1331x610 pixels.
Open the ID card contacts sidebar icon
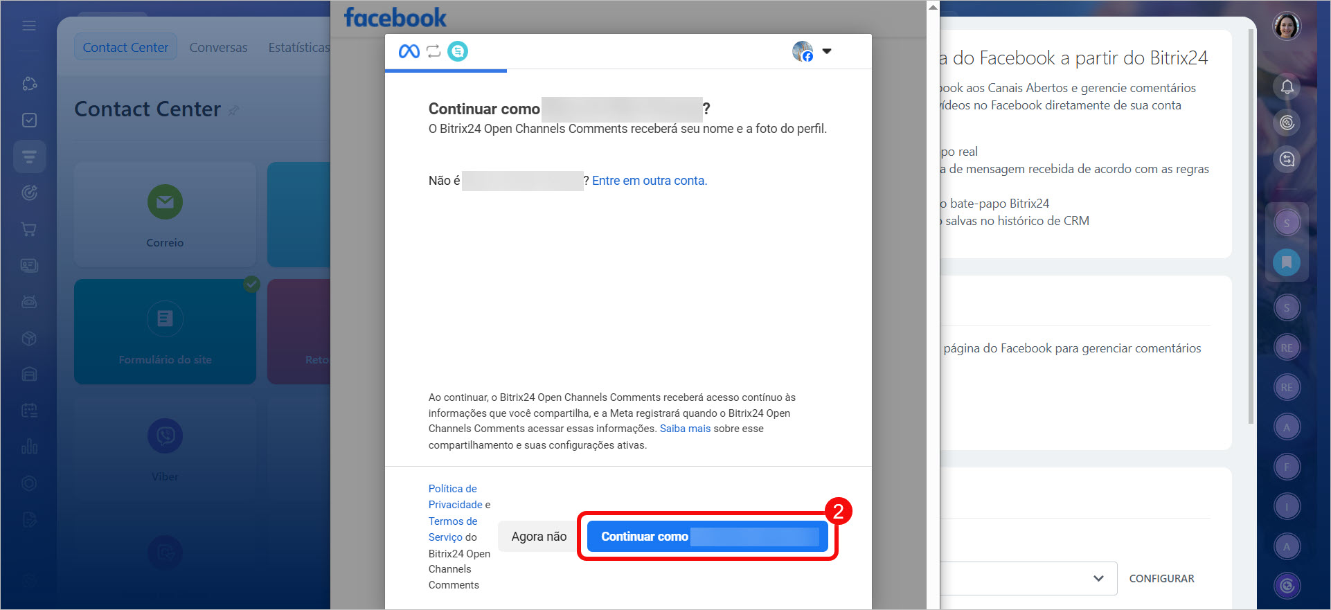pyautogui.click(x=29, y=265)
